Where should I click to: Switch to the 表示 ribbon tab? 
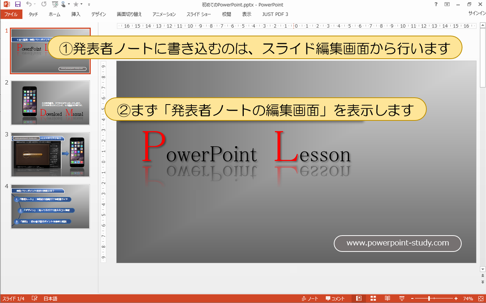pyautogui.click(x=247, y=14)
